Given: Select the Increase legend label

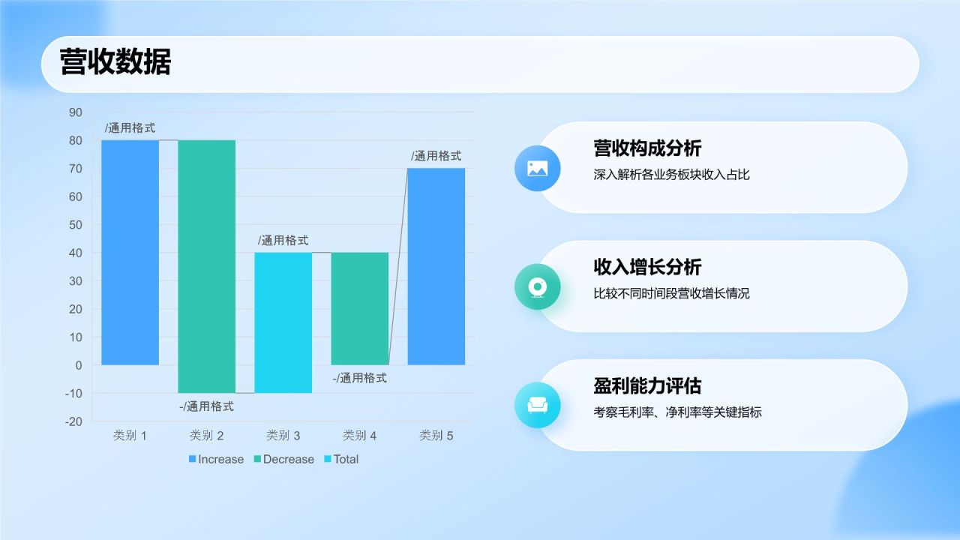Looking at the screenshot, I should click(x=220, y=459).
